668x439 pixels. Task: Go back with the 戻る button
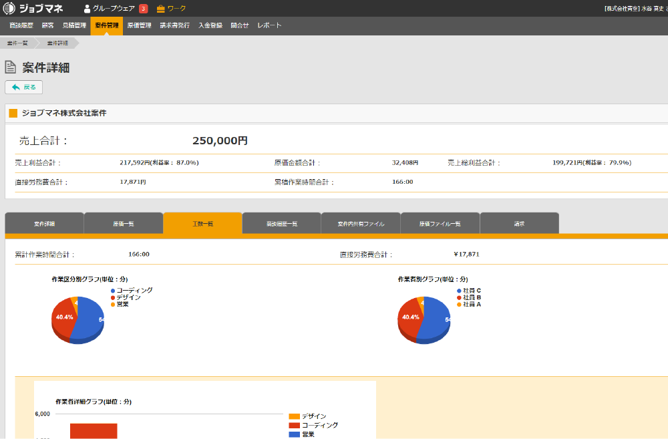point(24,87)
